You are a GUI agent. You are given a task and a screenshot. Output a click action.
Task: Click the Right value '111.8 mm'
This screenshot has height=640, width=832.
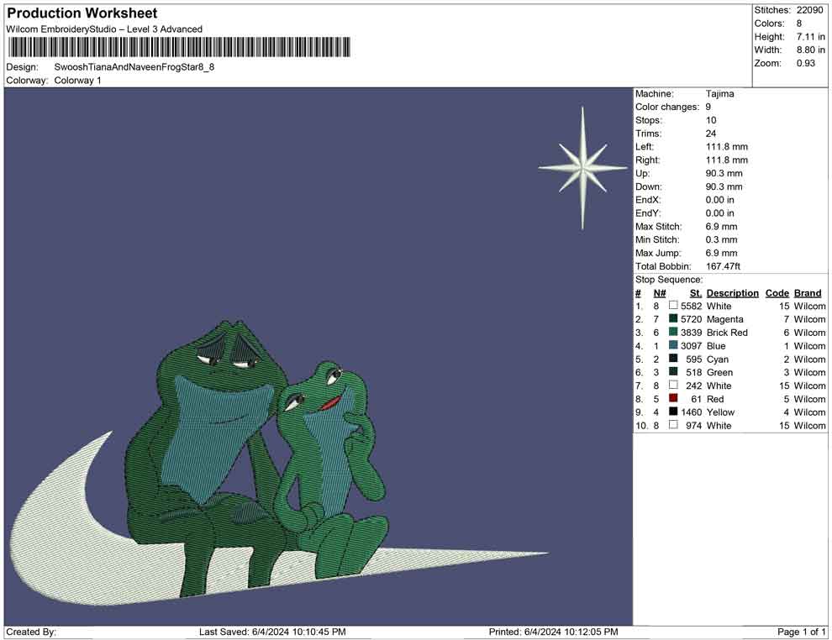pos(727,160)
